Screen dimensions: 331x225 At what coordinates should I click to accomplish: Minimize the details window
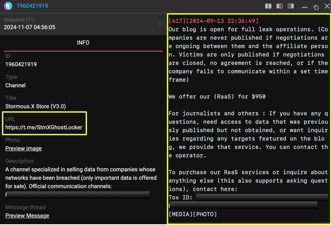pyautogui.click(x=305, y=7)
